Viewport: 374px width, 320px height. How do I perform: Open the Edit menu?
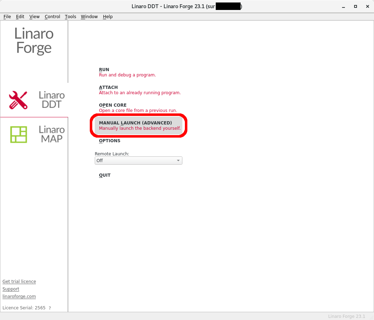(x=20, y=16)
